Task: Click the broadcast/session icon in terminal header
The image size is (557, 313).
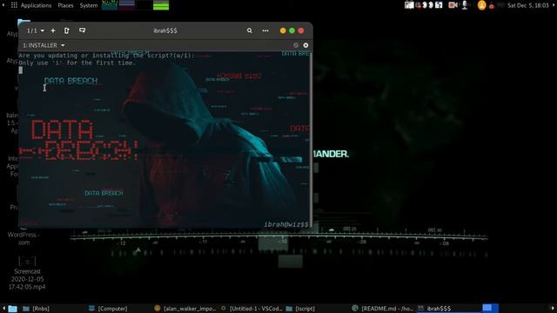Action: pyautogui.click(x=82, y=30)
